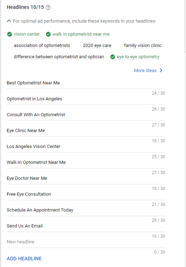Edit the Eye Clinic Near Me headline
This screenshot has width=186, height=267.
86,131
